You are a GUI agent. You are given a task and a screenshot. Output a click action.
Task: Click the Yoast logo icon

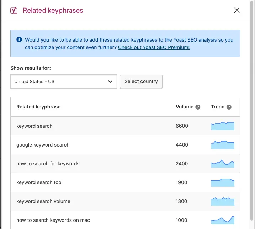click(14, 11)
